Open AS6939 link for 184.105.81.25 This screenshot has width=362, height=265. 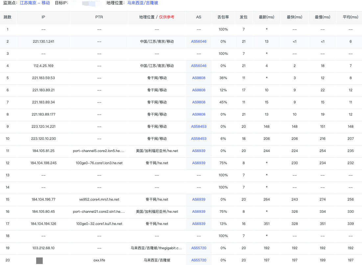click(199, 151)
